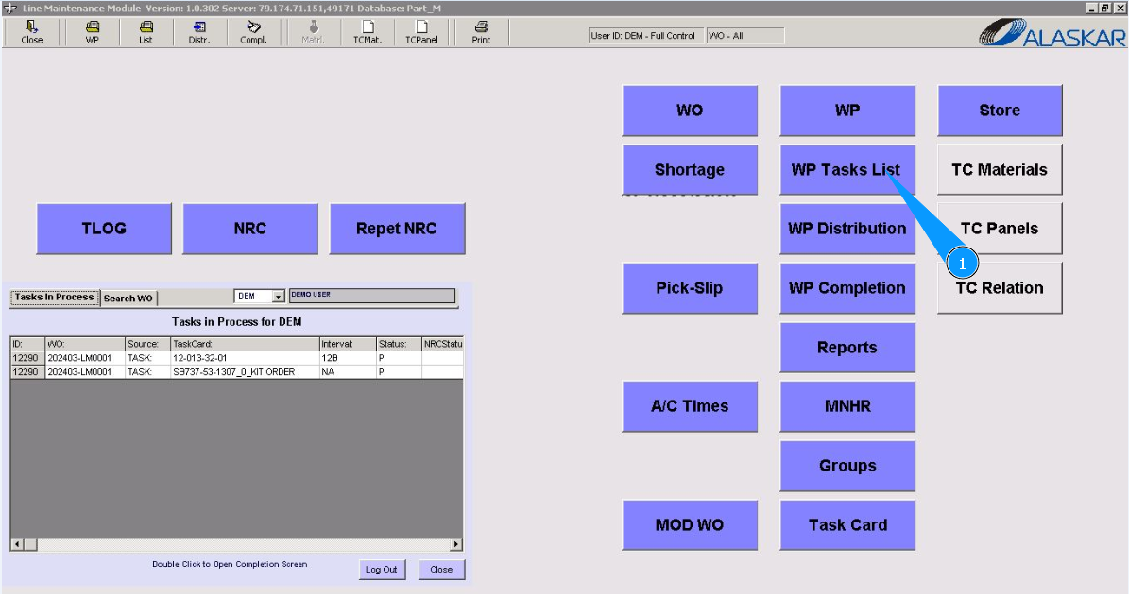Viewport: 1129px width, 599px height.
Task: Switch to Tasks In Process tab
Action: (x=54, y=298)
